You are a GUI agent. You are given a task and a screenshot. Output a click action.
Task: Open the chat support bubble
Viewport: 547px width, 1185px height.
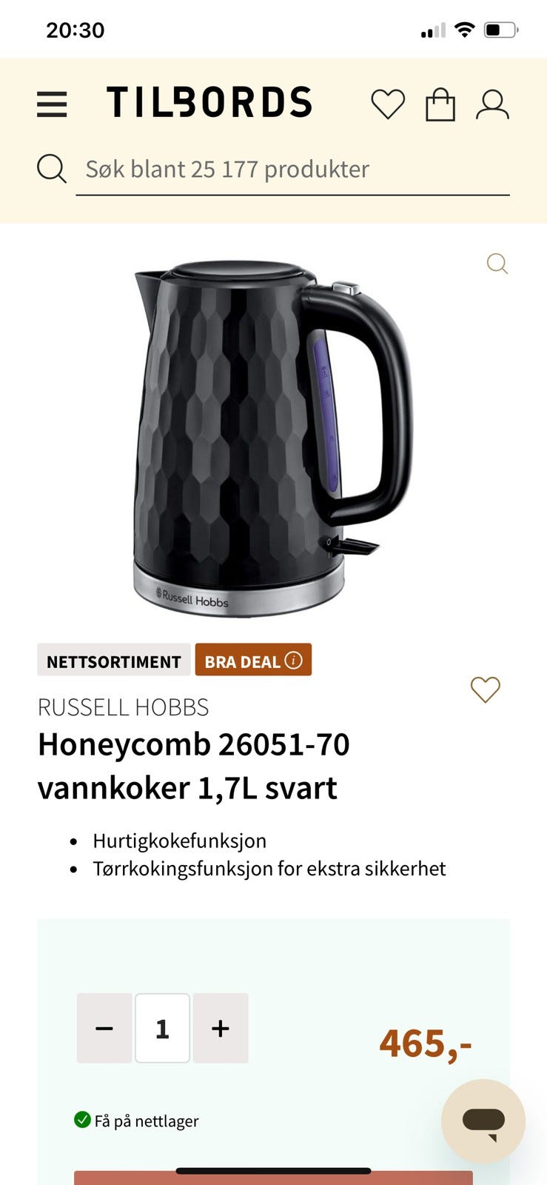coord(483,1121)
